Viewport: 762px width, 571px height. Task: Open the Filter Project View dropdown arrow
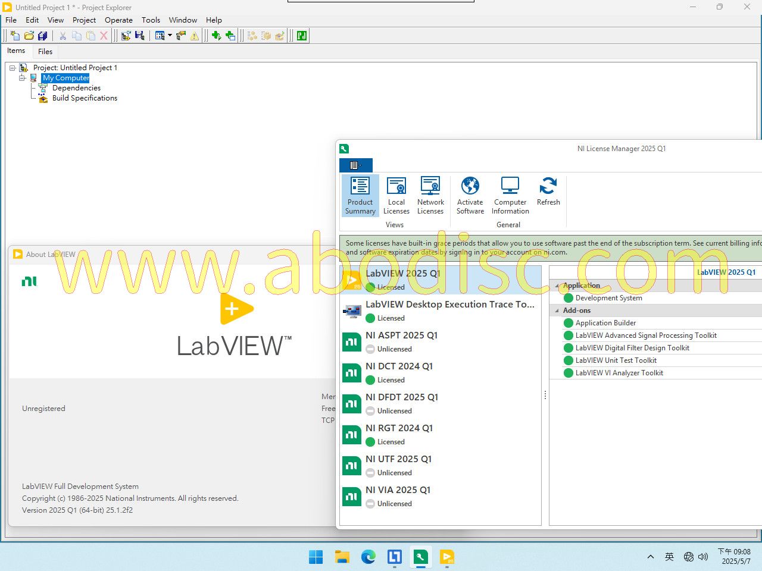click(170, 36)
